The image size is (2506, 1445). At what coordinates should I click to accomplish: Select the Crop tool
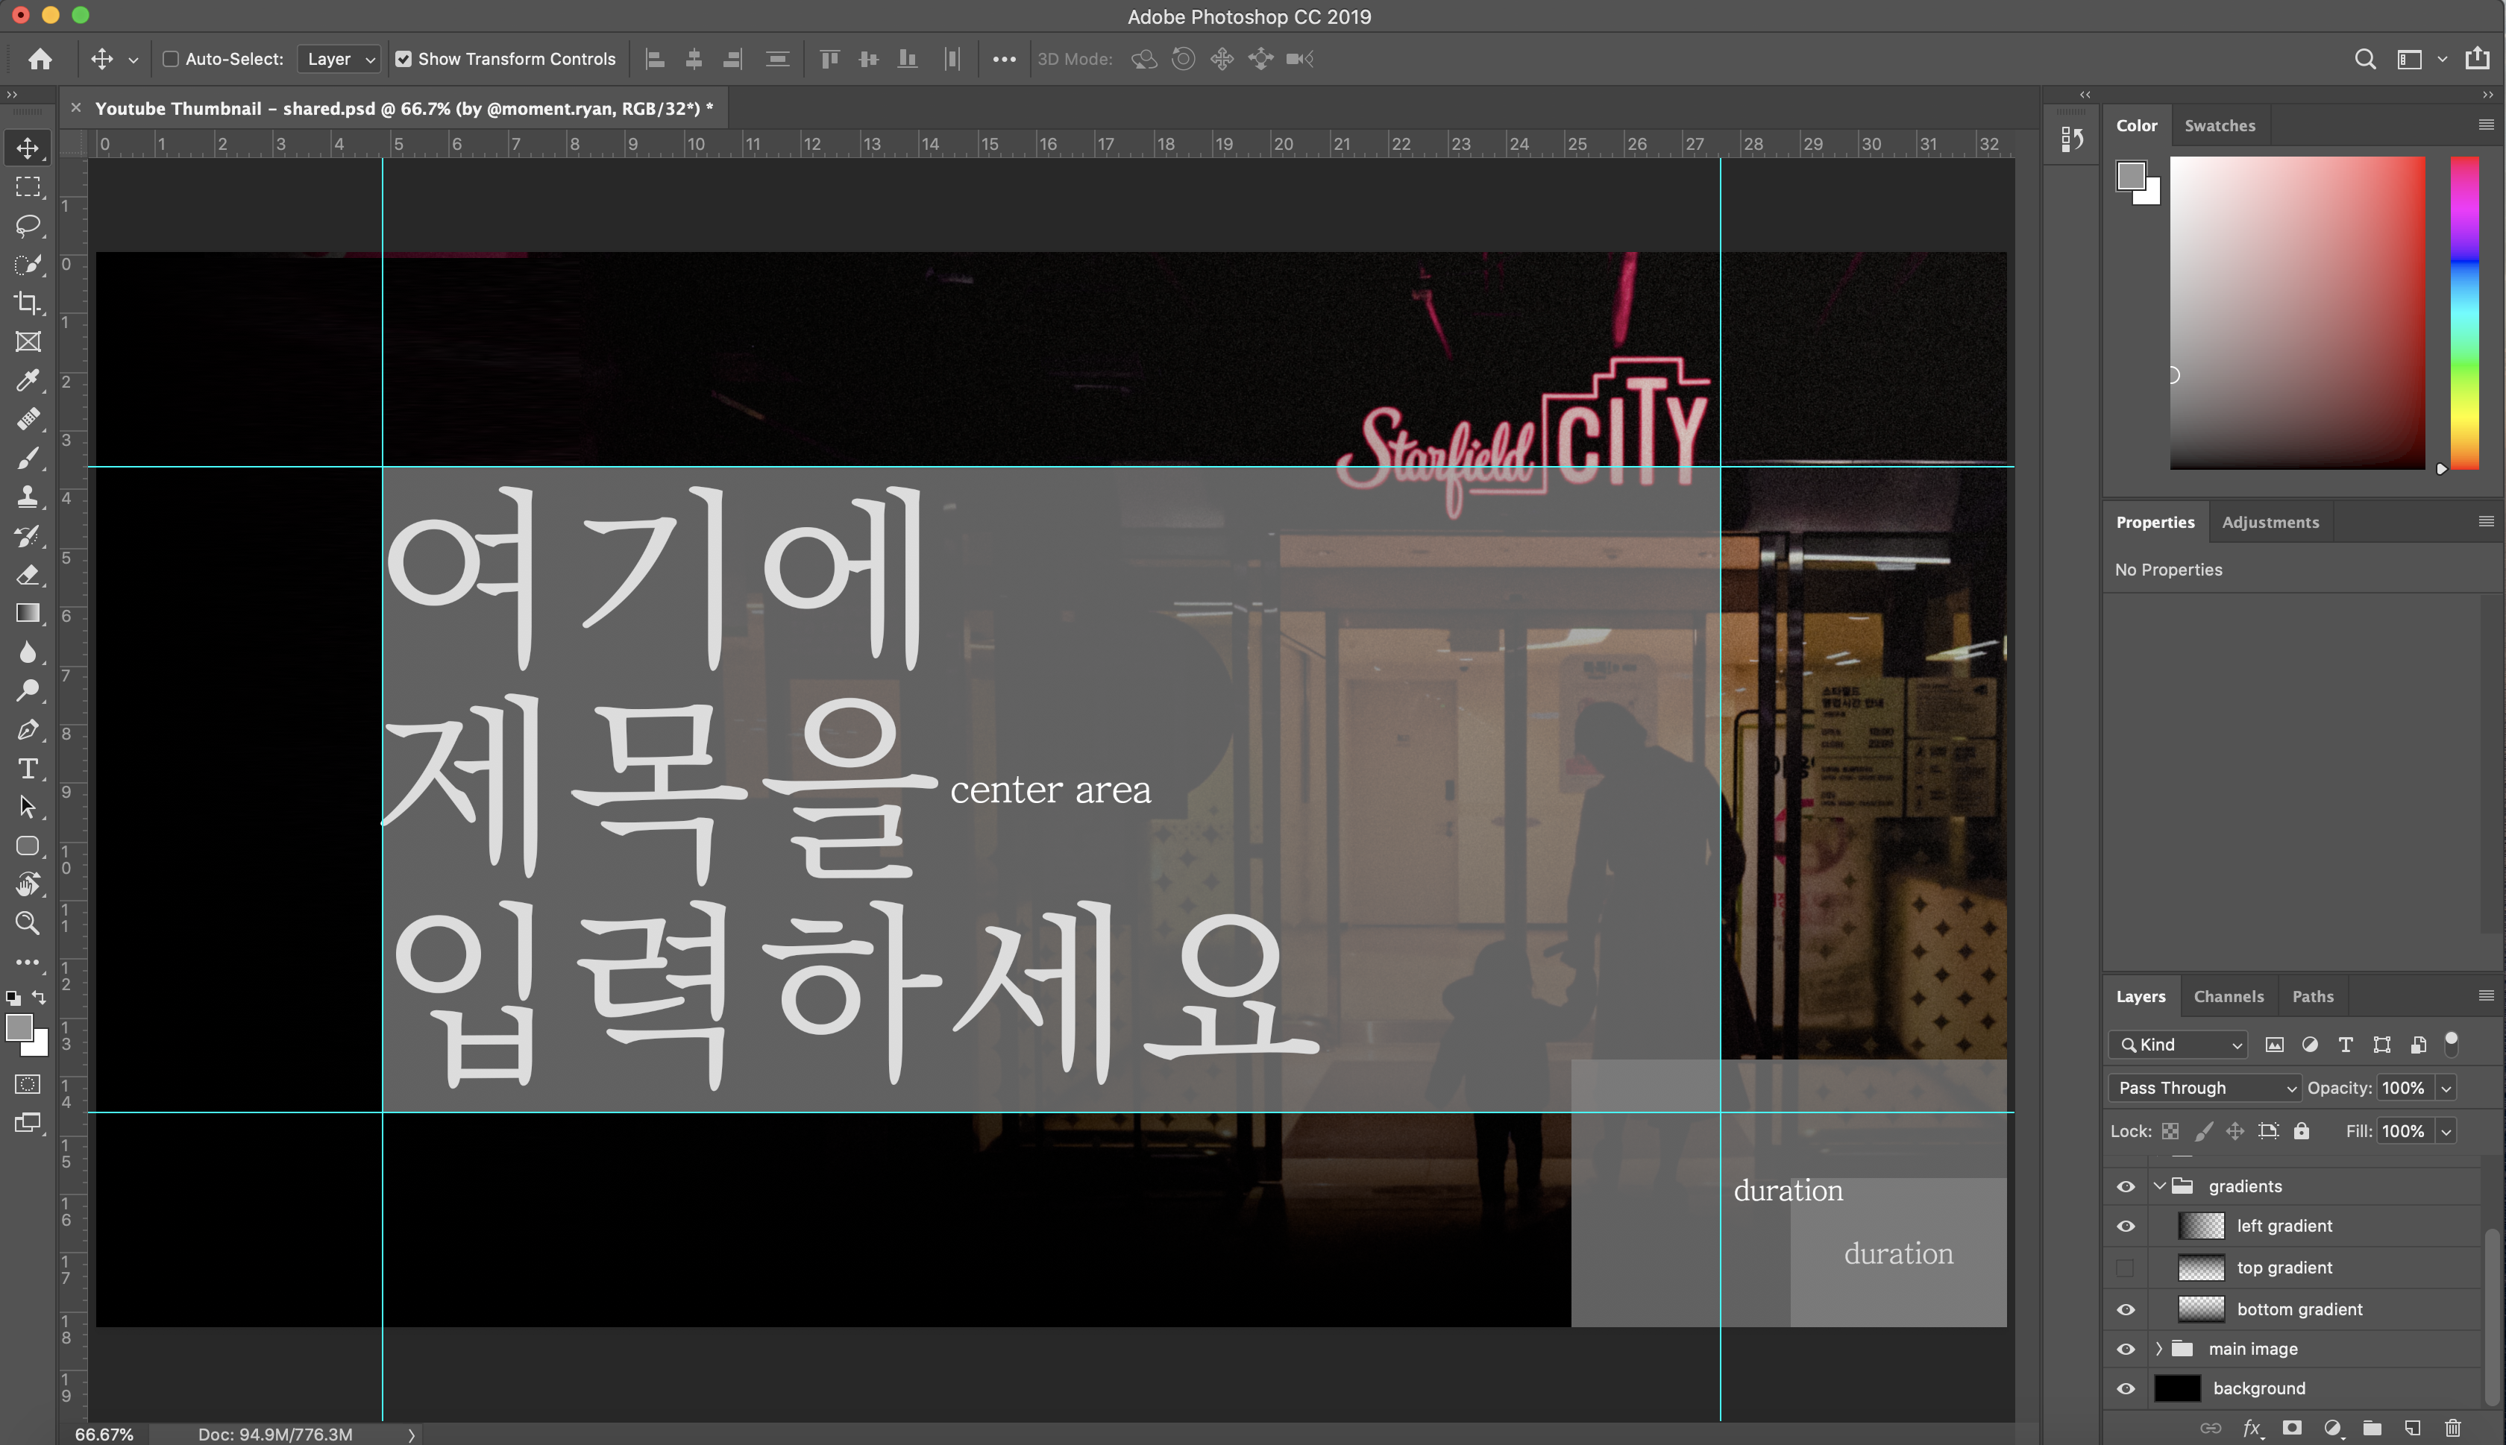coord(27,303)
